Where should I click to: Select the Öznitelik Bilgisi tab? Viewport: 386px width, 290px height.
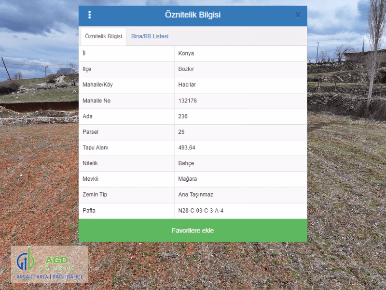[103, 37]
